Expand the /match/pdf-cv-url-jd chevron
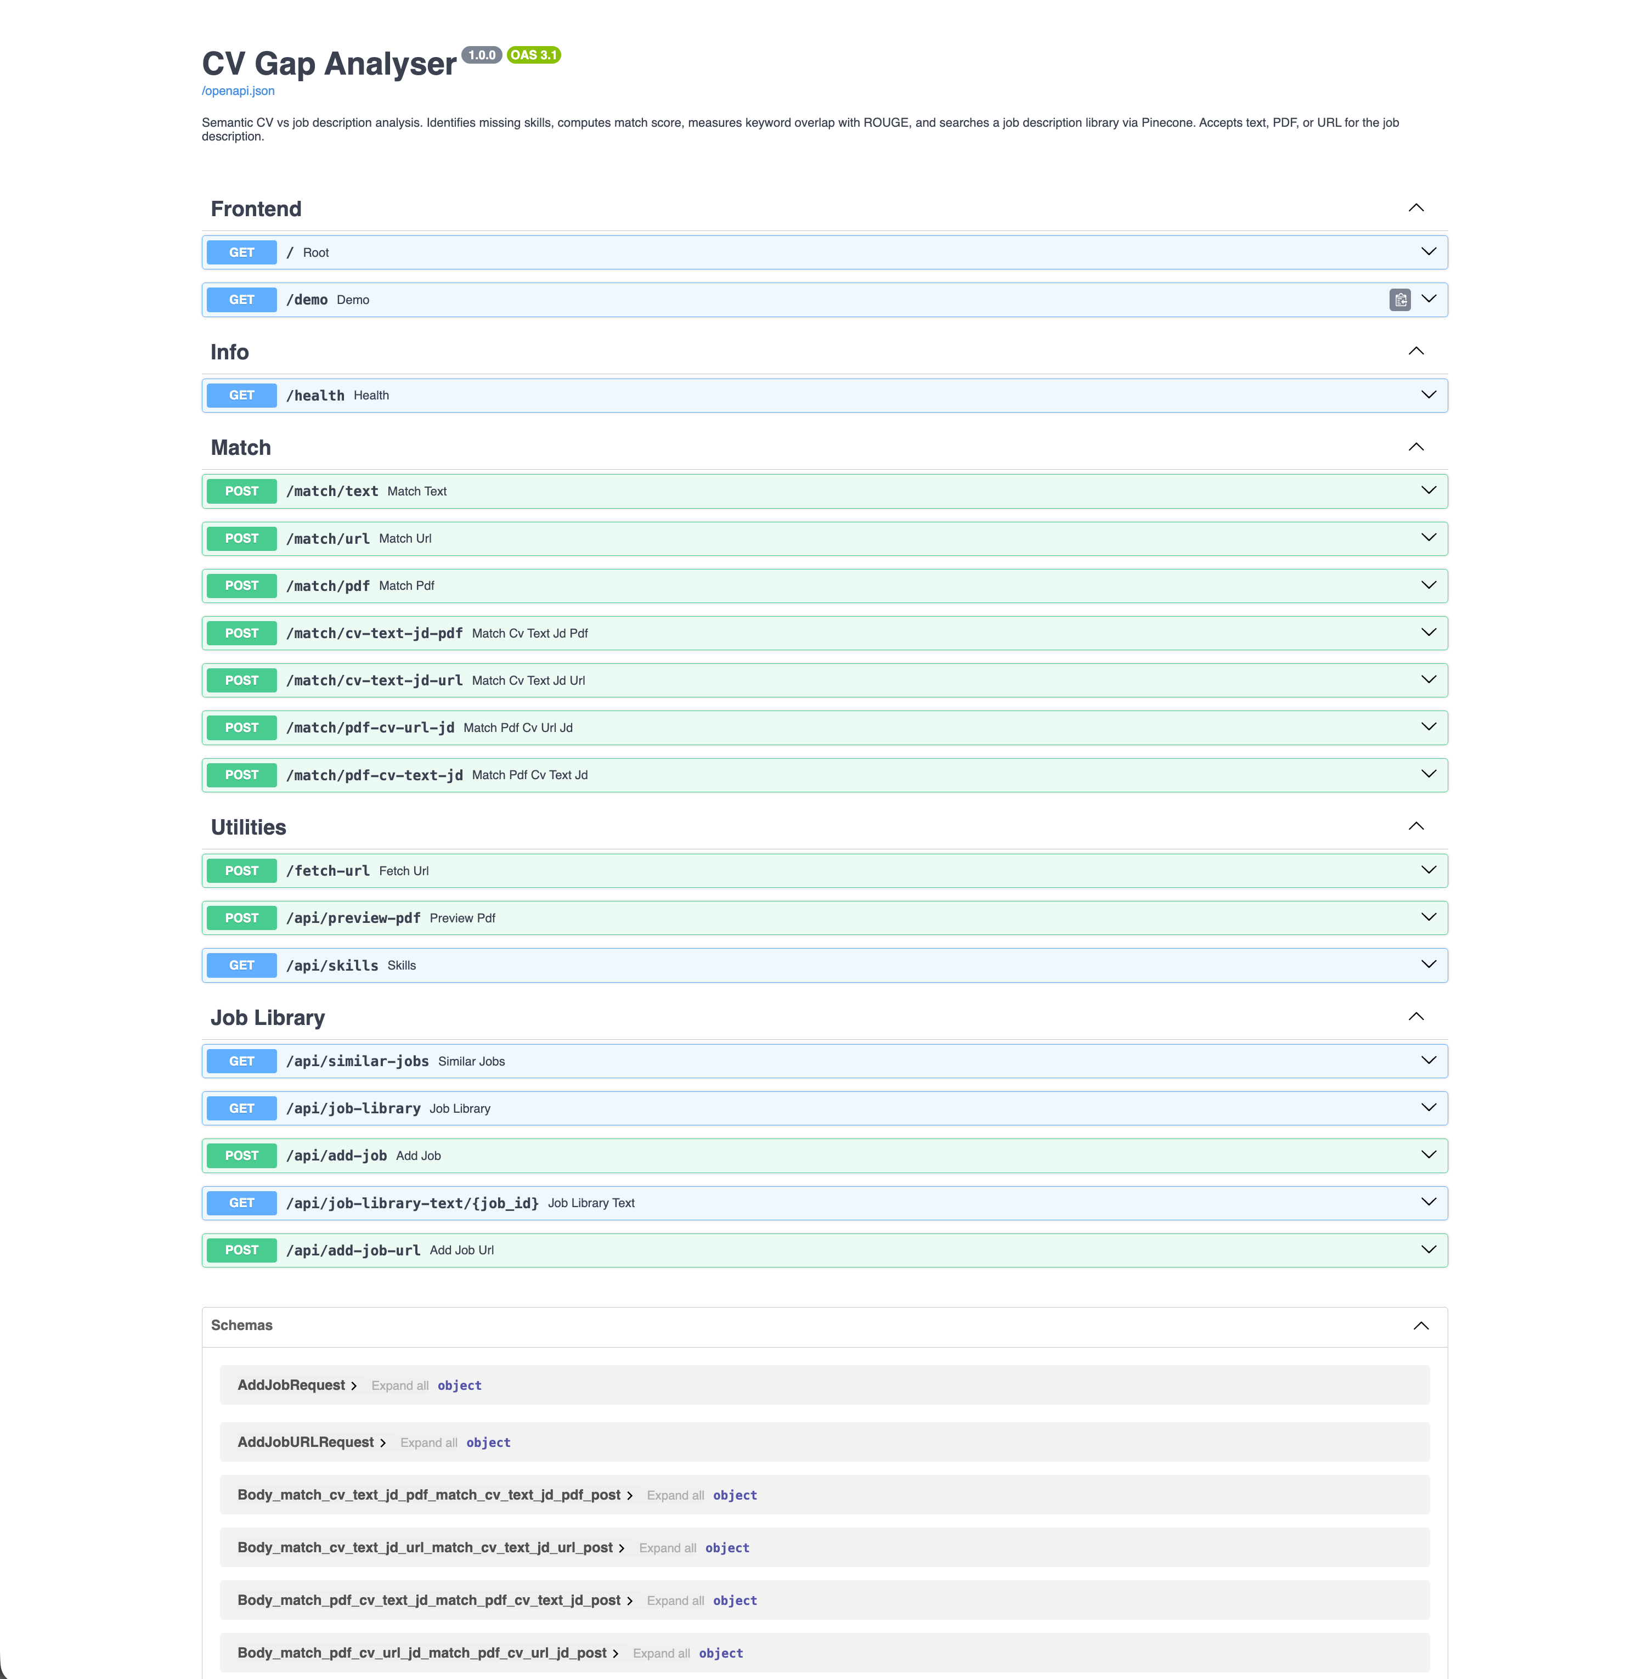The image size is (1626, 1679). (x=1428, y=727)
